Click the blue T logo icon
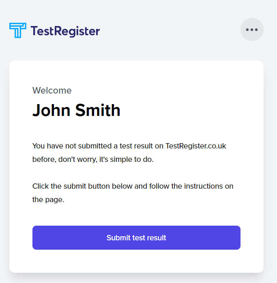 (x=17, y=30)
